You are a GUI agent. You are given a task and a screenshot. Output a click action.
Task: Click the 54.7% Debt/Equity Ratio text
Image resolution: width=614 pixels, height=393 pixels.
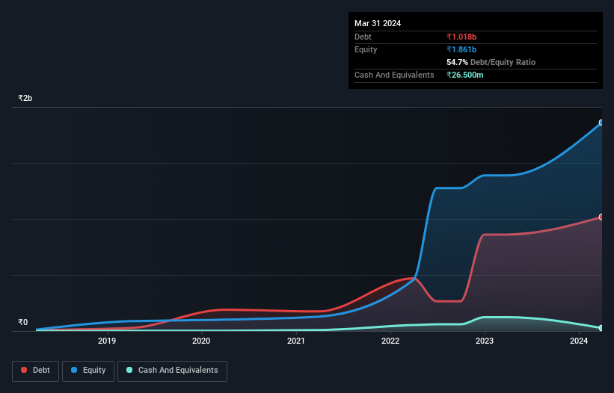491,62
